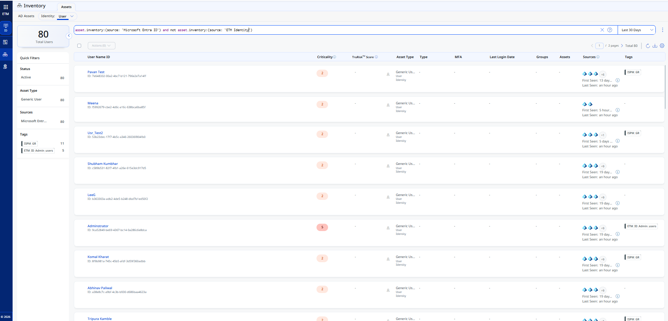
Task: Open table settings gear icon
Action: (662, 46)
